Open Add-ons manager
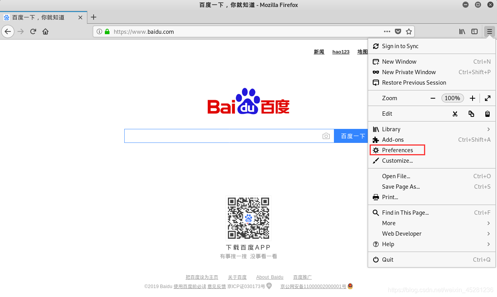The image size is (497, 297). pos(432,140)
